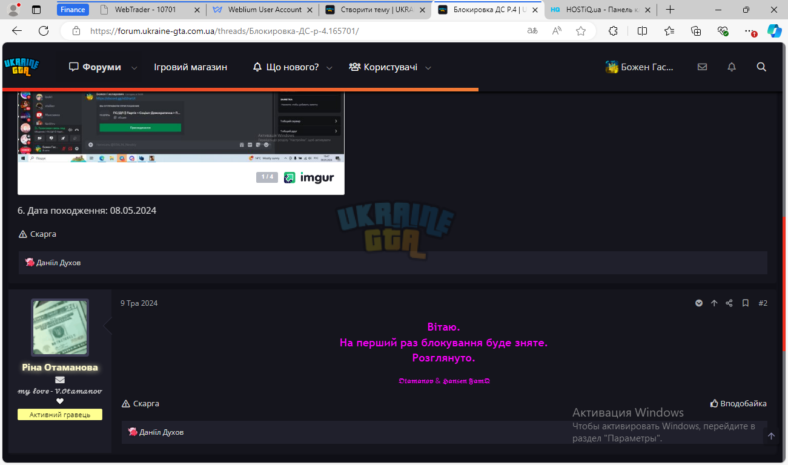Click the imgur logo on embedded image
Image resolution: width=788 pixels, height=465 pixels.
[309, 177]
